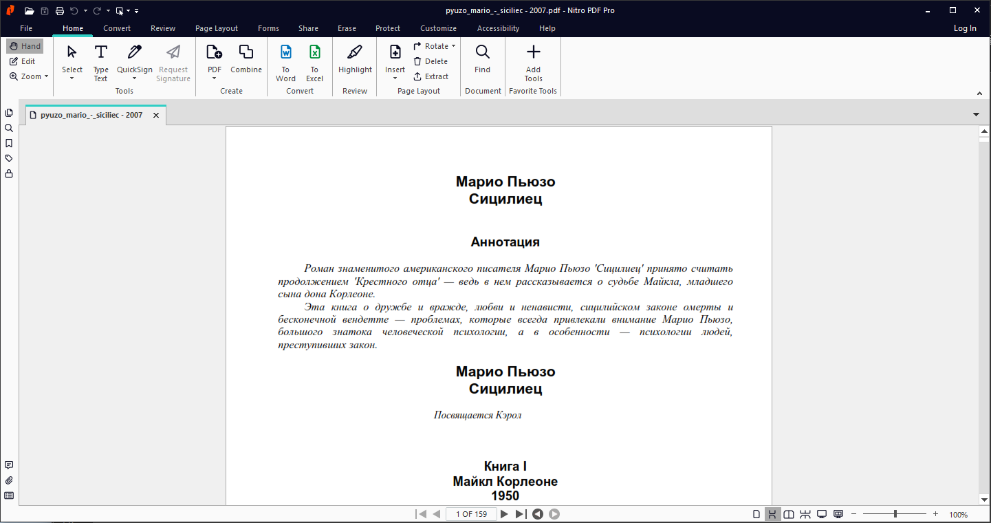Viewport: 991px width, 523px height.
Task: Click the Print icon in quick access toolbar
Action: (x=60, y=10)
